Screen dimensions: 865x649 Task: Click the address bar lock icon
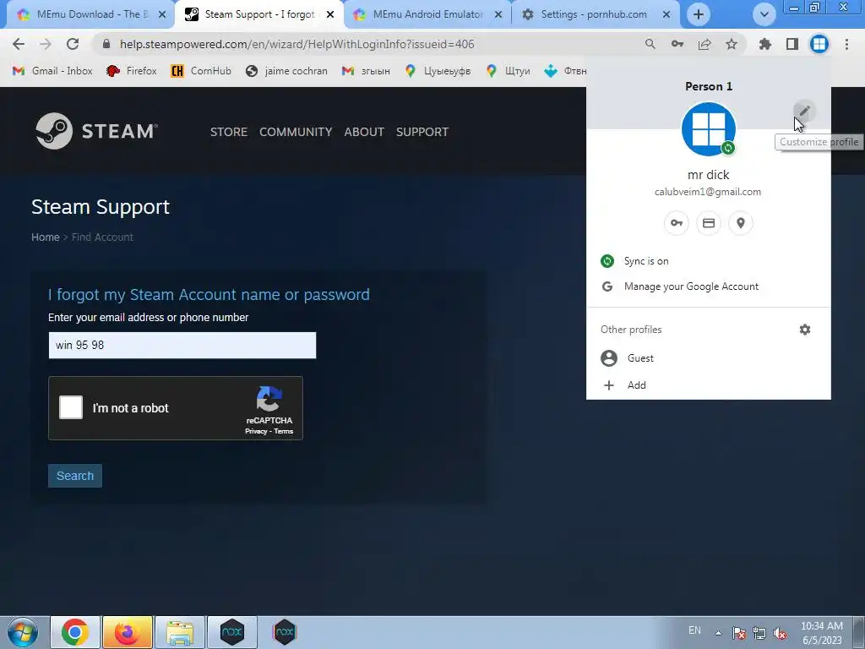(107, 44)
